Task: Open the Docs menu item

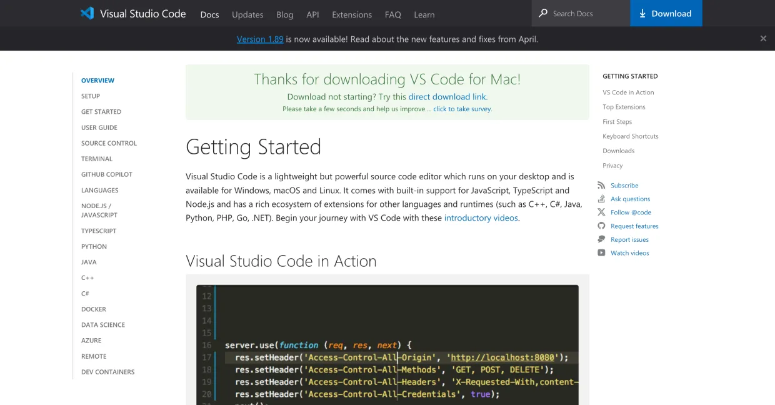Action: pos(209,14)
